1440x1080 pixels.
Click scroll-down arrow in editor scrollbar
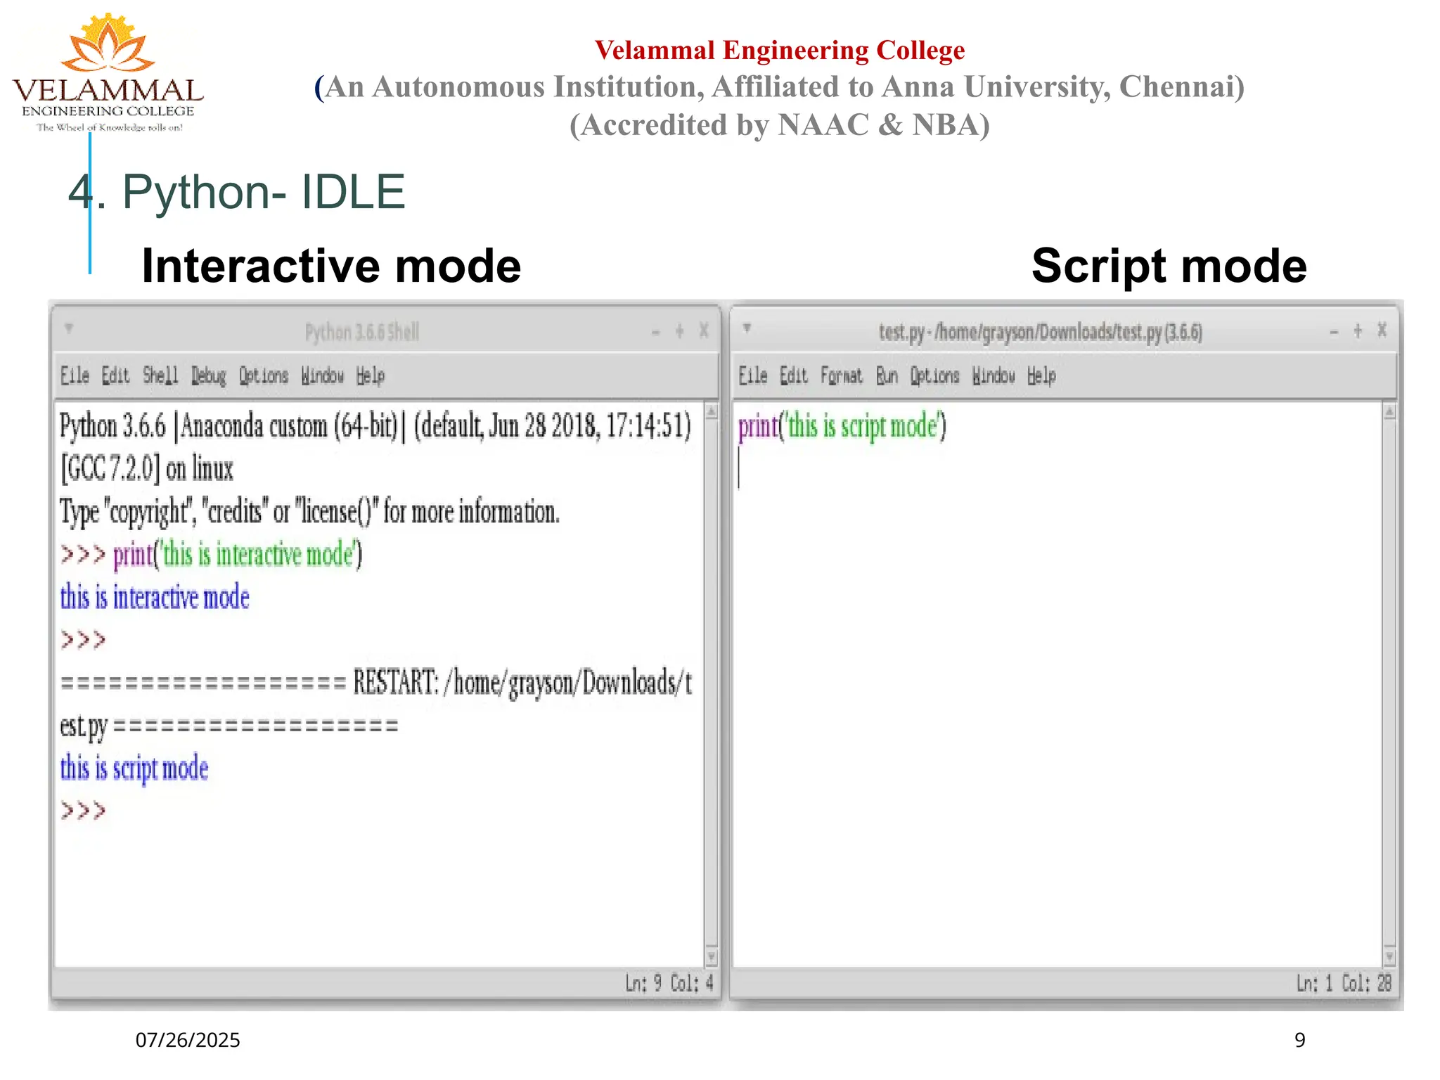(x=1389, y=957)
